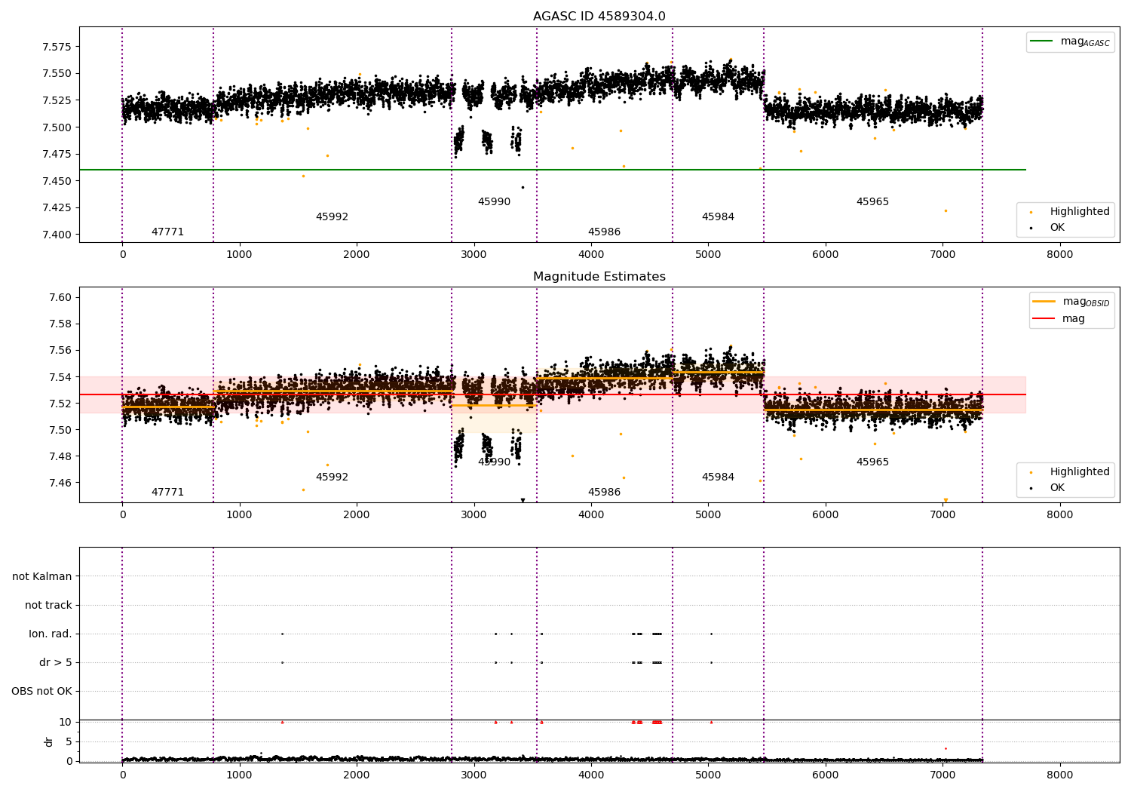Click obsid label 45984 in Magnitude Estimates plot

pos(718,477)
